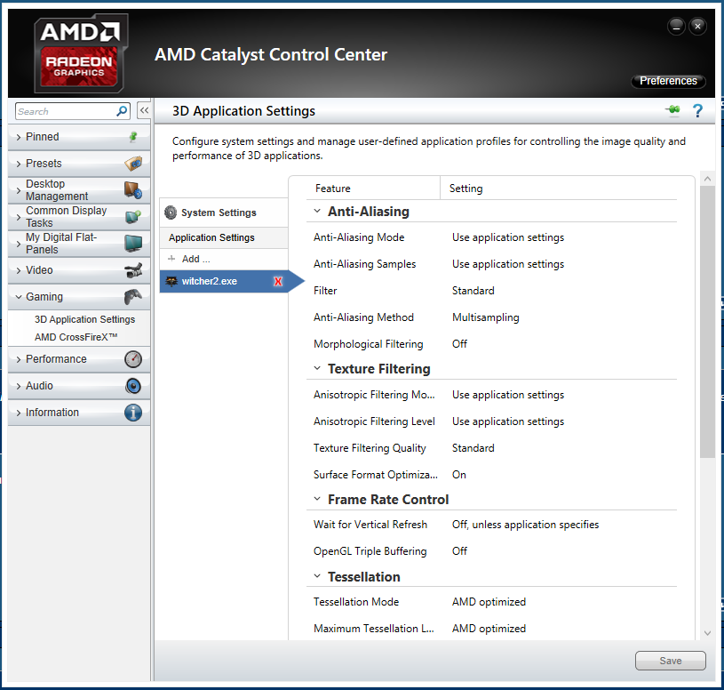Click the Setting column header
Image resolution: width=724 pixels, height=690 pixels.
coord(465,189)
